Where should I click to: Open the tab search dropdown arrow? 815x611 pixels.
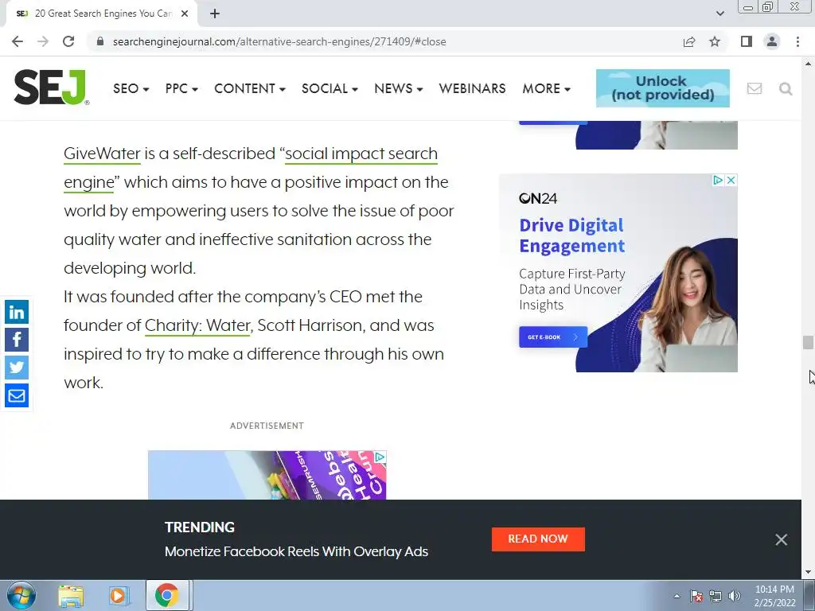[719, 14]
